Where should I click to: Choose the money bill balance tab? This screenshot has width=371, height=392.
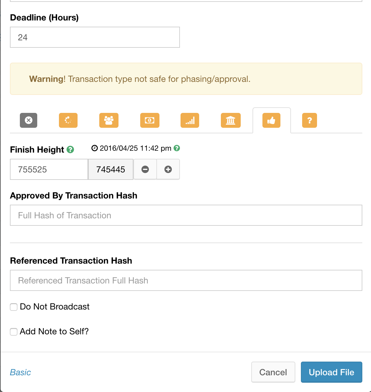coord(150,120)
